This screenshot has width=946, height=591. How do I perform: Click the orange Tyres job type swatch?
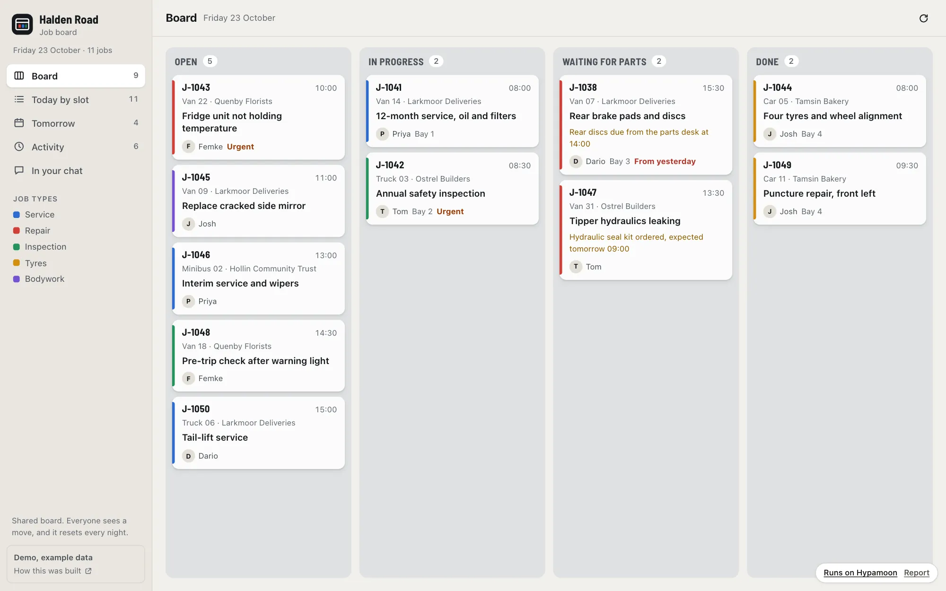point(17,263)
